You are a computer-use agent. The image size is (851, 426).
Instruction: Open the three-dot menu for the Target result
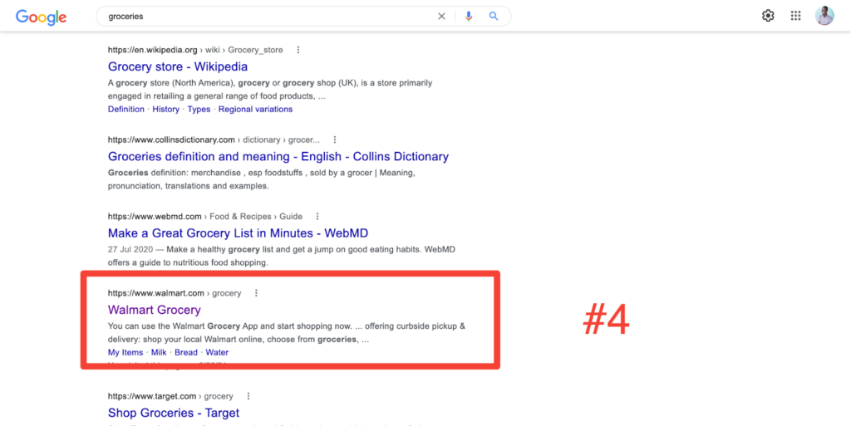pyautogui.click(x=248, y=396)
